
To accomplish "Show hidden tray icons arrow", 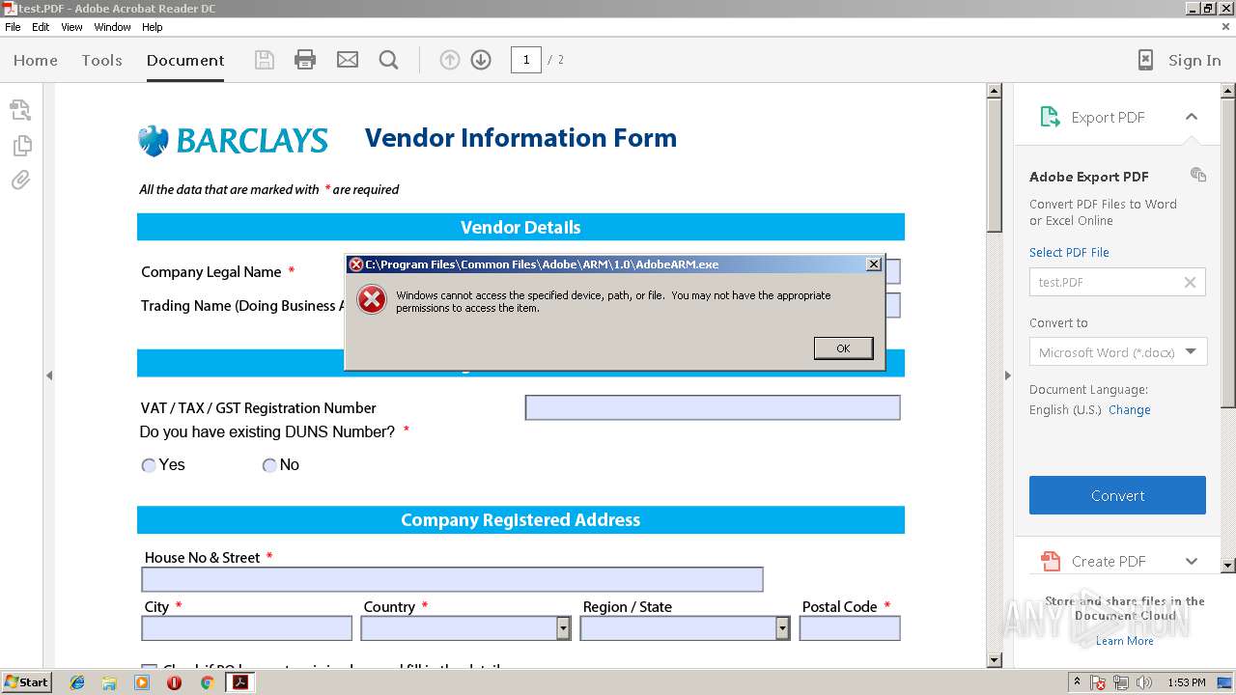I will pos(1077,681).
